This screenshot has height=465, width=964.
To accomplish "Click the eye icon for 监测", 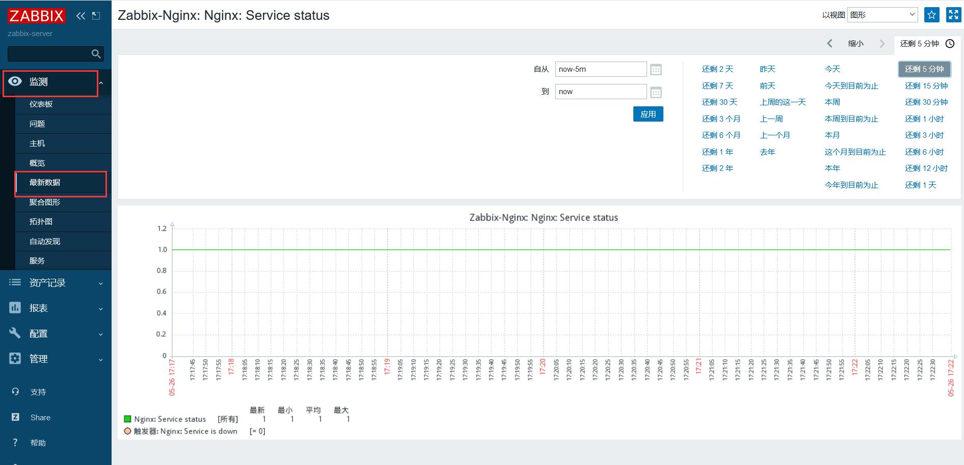I will (15, 81).
